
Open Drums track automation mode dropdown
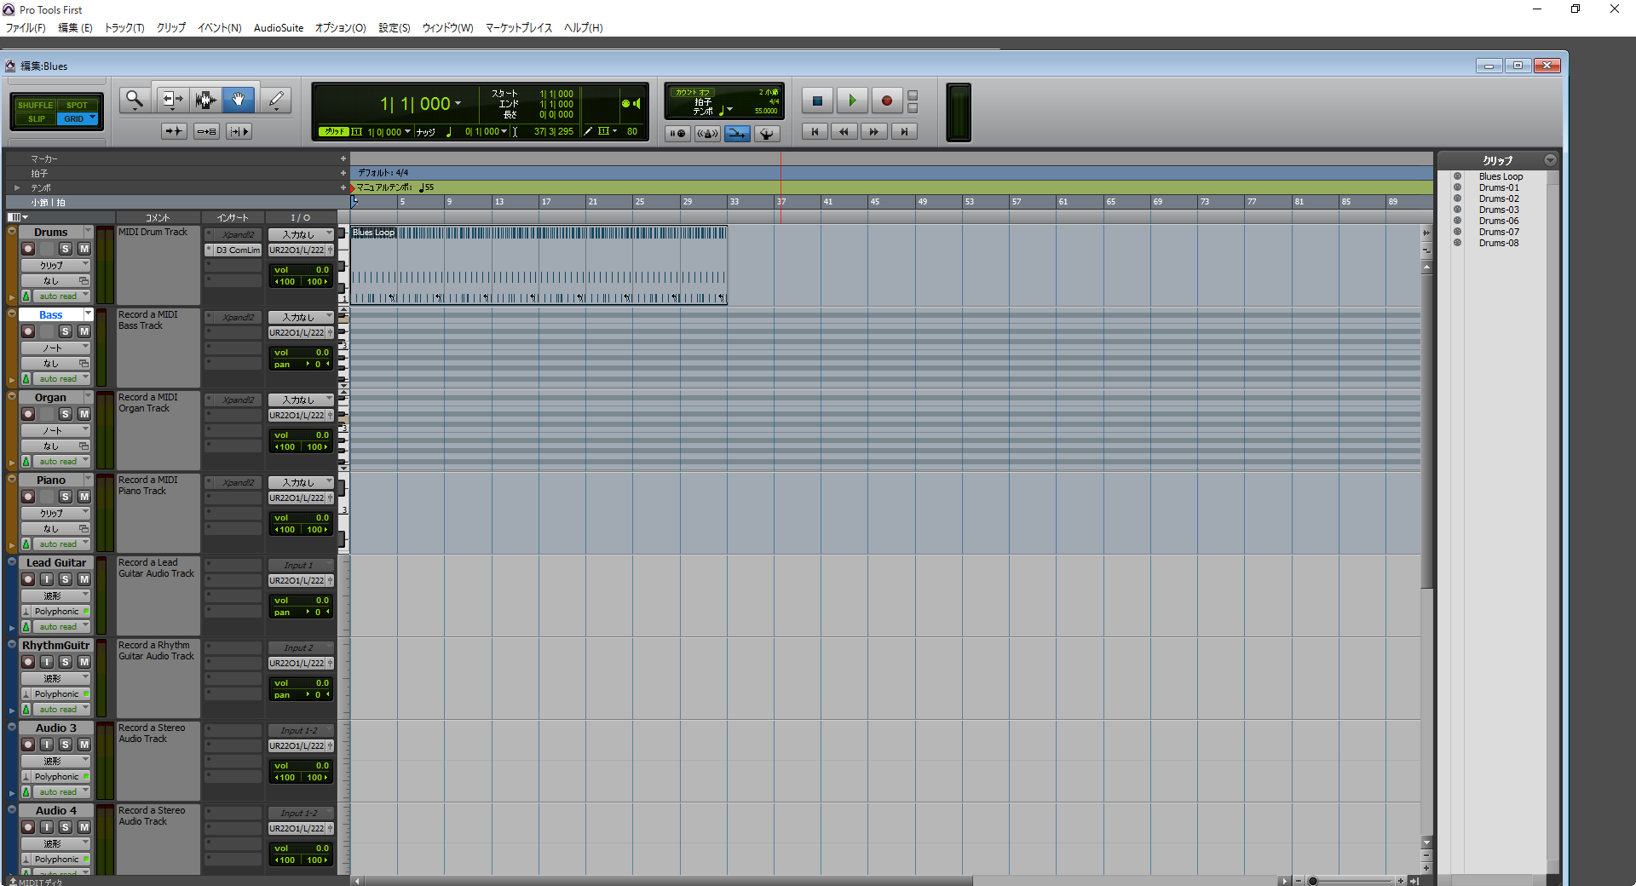coord(61,296)
